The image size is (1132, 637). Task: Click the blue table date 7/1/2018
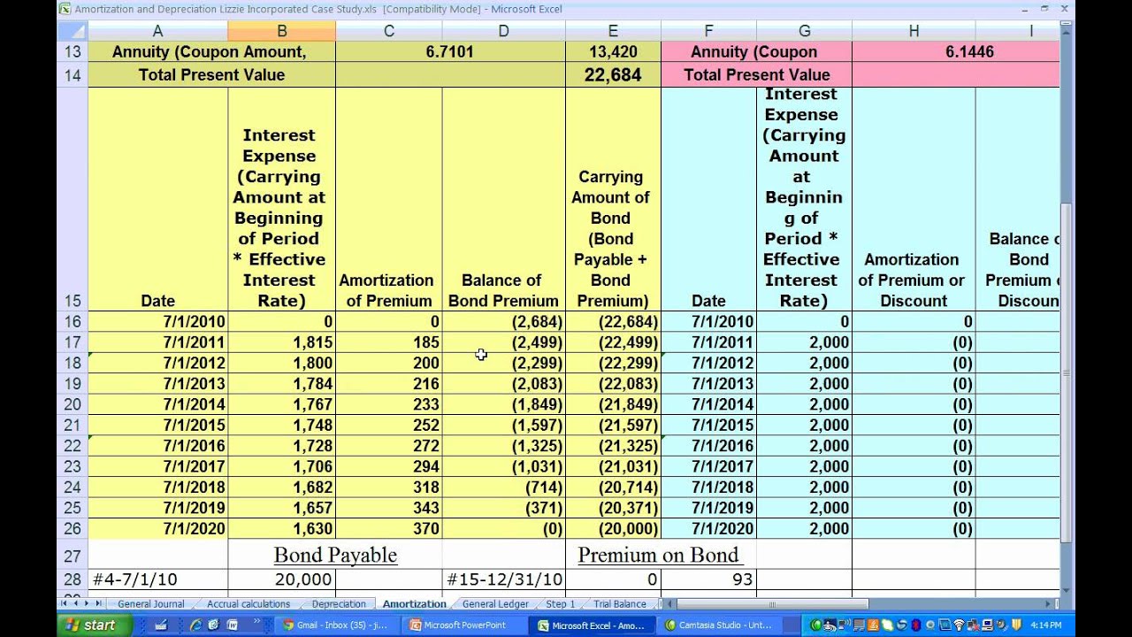[708, 487]
